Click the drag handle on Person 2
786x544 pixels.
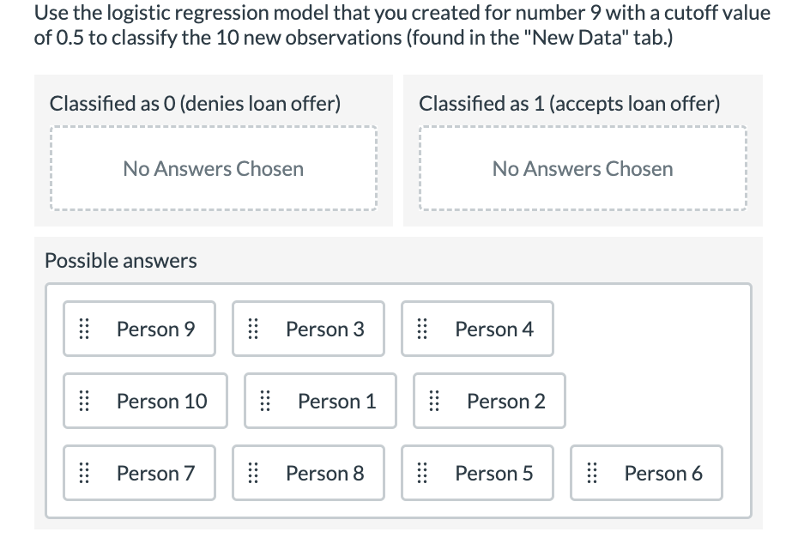point(434,401)
